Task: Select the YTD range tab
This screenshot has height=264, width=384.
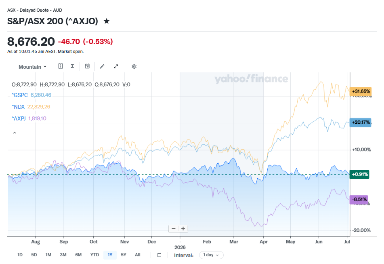Action: click(x=94, y=255)
